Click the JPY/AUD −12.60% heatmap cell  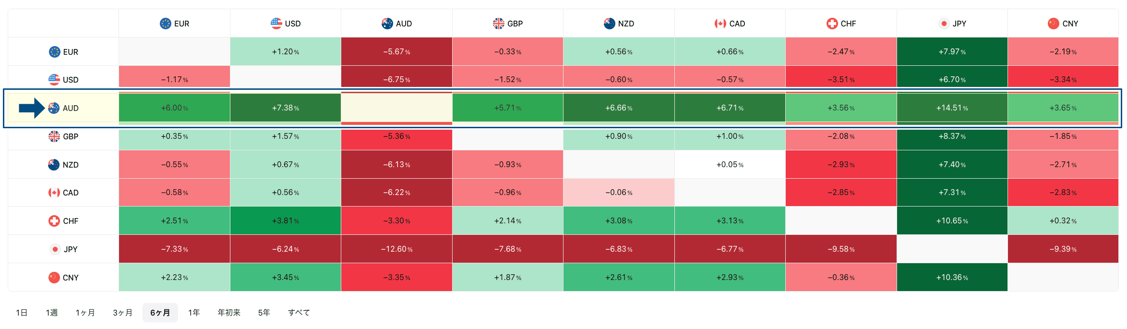396,249
